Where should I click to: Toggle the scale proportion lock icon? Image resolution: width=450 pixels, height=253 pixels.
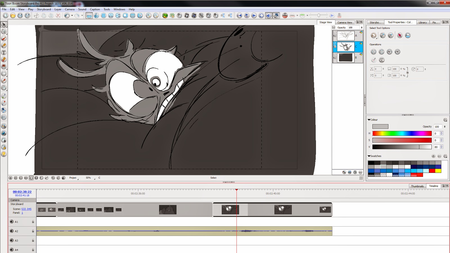click(x=408, y=72)
